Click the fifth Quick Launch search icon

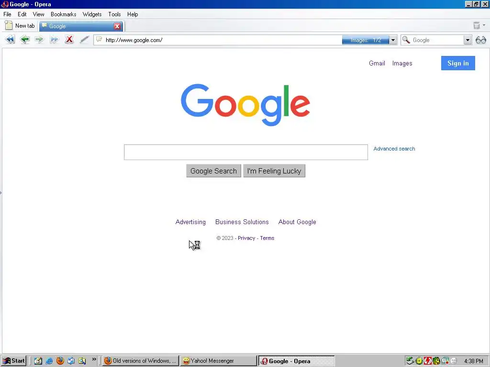point(82,361)
